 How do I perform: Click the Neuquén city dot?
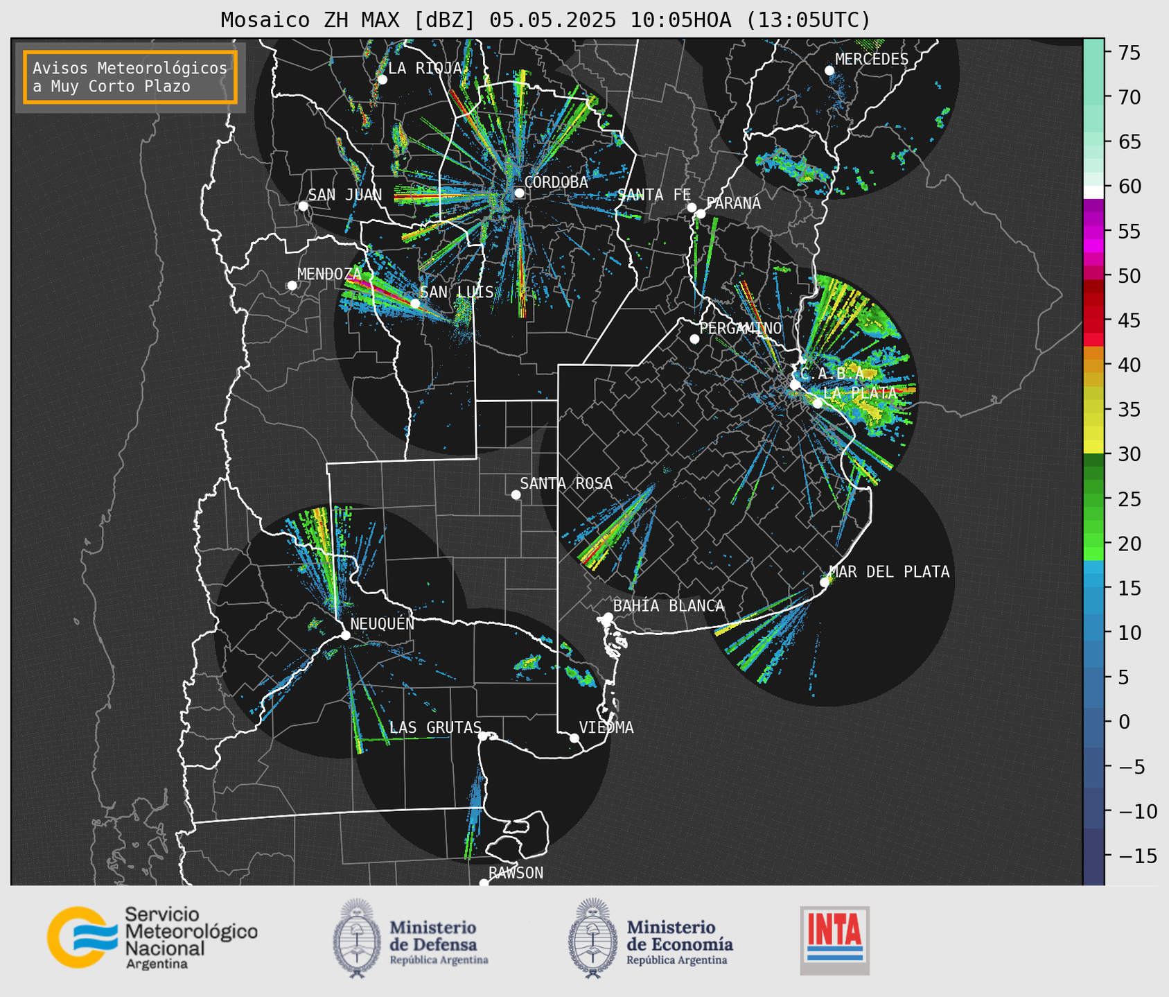tap(345, 635)
